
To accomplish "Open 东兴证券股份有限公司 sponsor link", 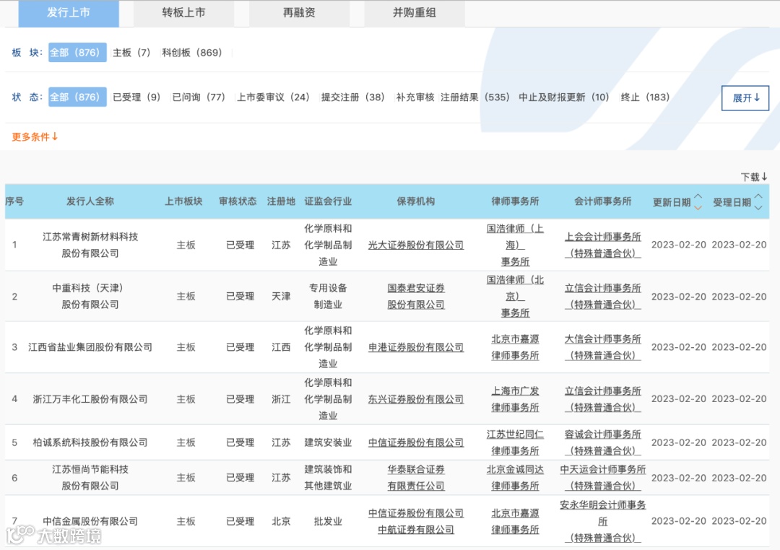I will tap(416, 399).
